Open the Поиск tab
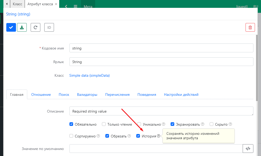The width and height of the screenshot is (261, 156). point(64,95)
